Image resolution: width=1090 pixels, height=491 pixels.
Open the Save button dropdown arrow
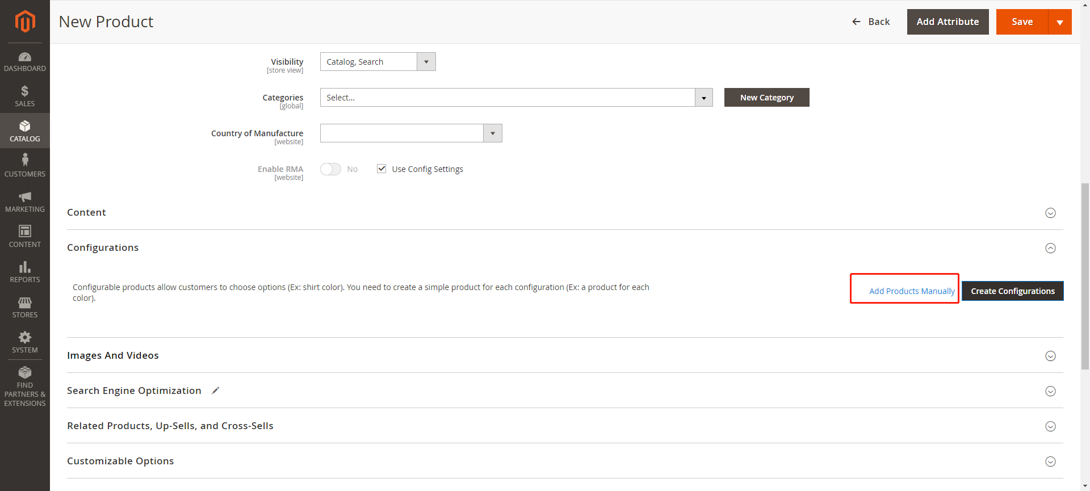click(x=1059, y=22)
